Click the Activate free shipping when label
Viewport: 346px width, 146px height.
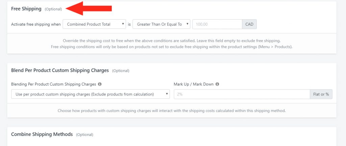coord(36,24)
